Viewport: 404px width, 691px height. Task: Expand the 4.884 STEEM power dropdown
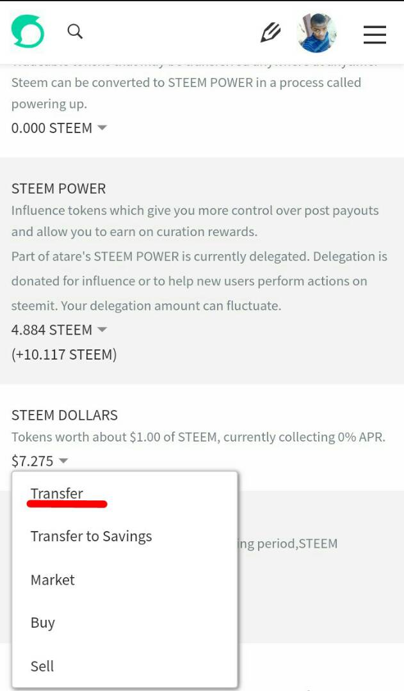point(59,330)
